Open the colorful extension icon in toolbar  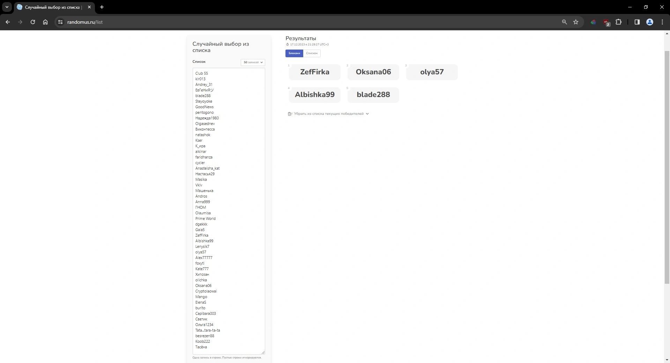pos(593,22)
